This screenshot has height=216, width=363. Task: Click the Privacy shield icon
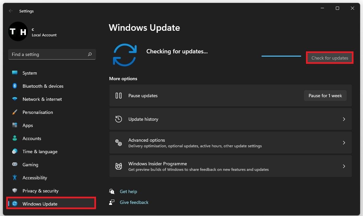pyautogui.click(x=15, y=190)
